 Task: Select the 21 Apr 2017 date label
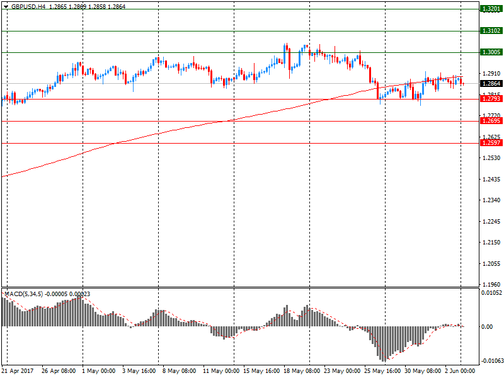click(18, 371)
